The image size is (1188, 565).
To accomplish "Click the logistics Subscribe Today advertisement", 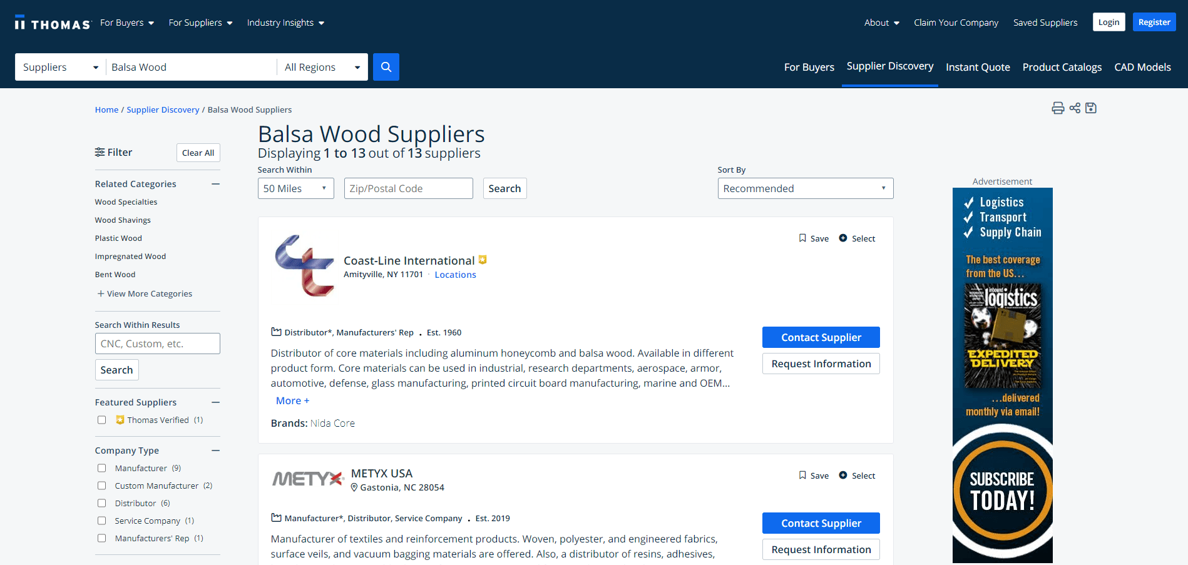I will point(1002,375).
